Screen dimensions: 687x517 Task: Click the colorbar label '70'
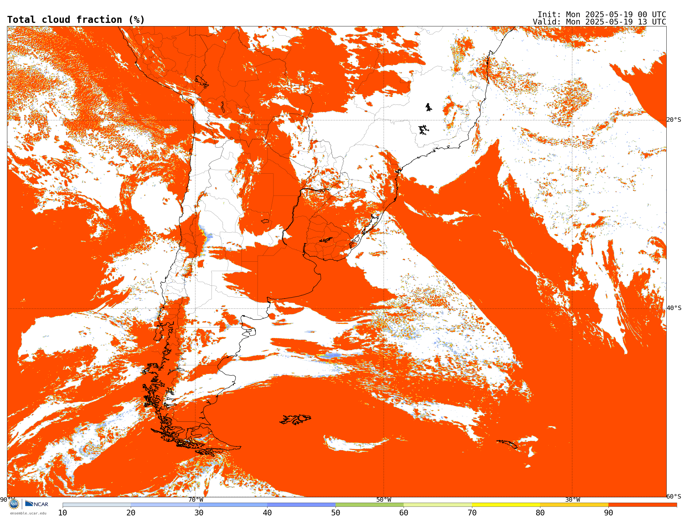pyautogui.click(x=472, y=513)
